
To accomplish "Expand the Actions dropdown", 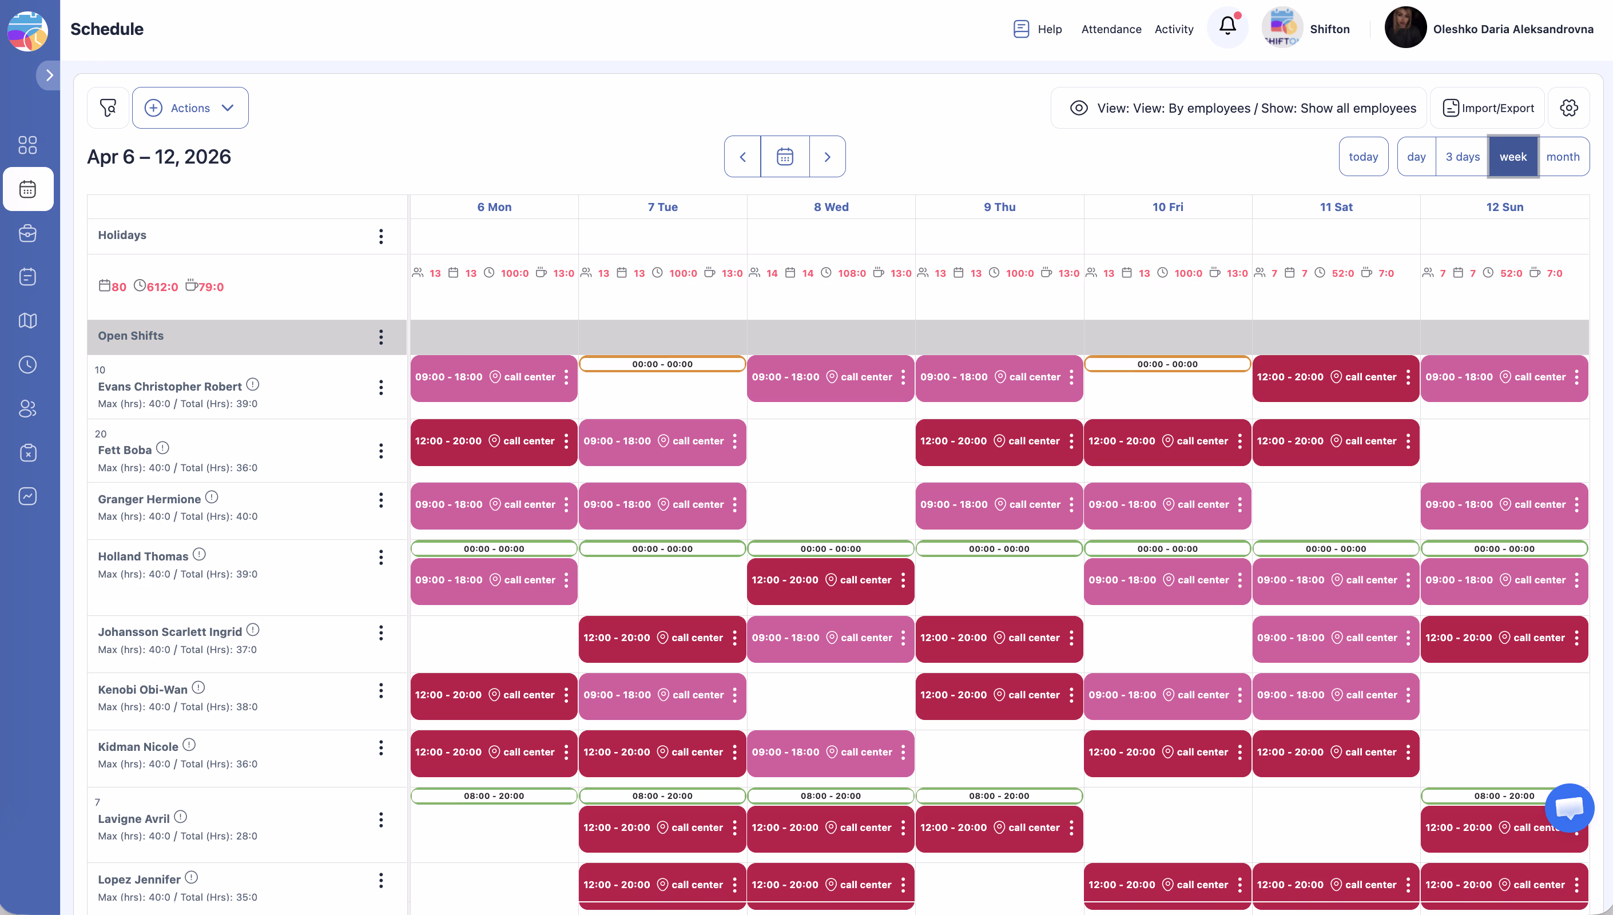I will pyautogui.click(x=190, y=108).
